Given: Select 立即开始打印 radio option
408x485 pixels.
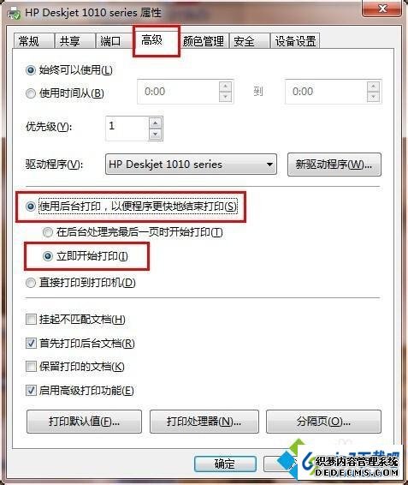Looking at the screenshot, I should [48, 256].
